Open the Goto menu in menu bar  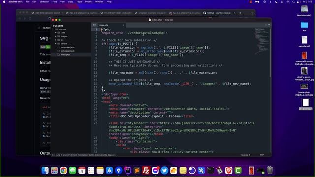click(70, 2)
